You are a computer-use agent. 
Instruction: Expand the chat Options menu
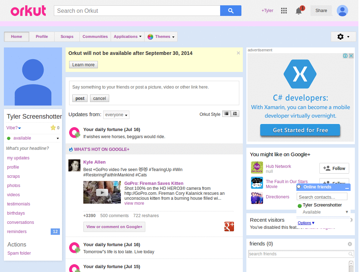tap(306, 223)
